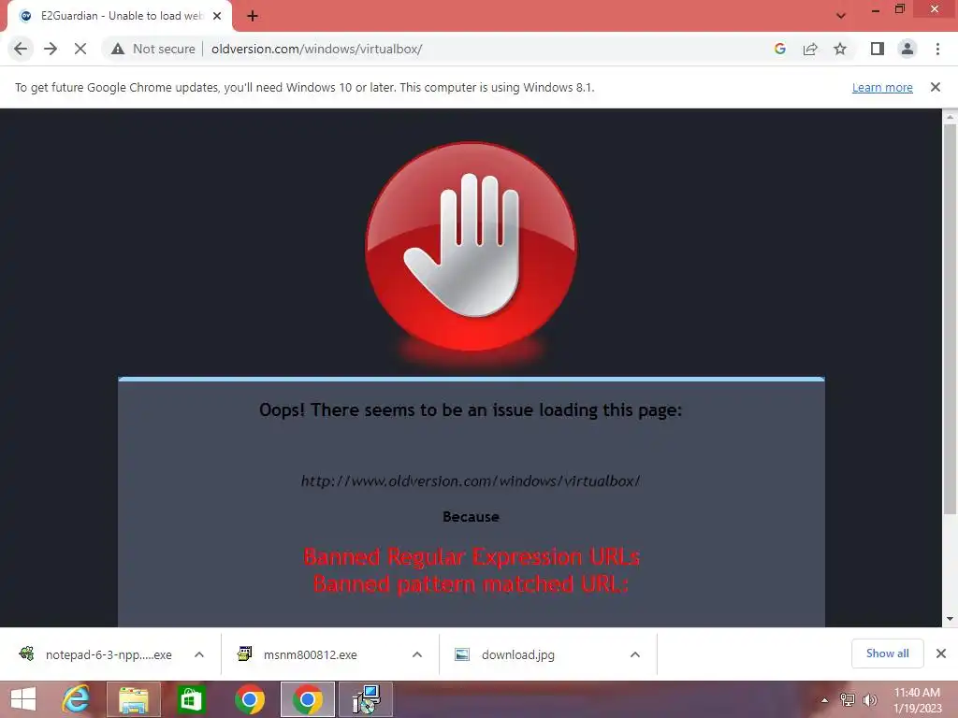The width and height of the screenshot is (958, 718).
Task: Close the downloads bar
Action: 941,653
